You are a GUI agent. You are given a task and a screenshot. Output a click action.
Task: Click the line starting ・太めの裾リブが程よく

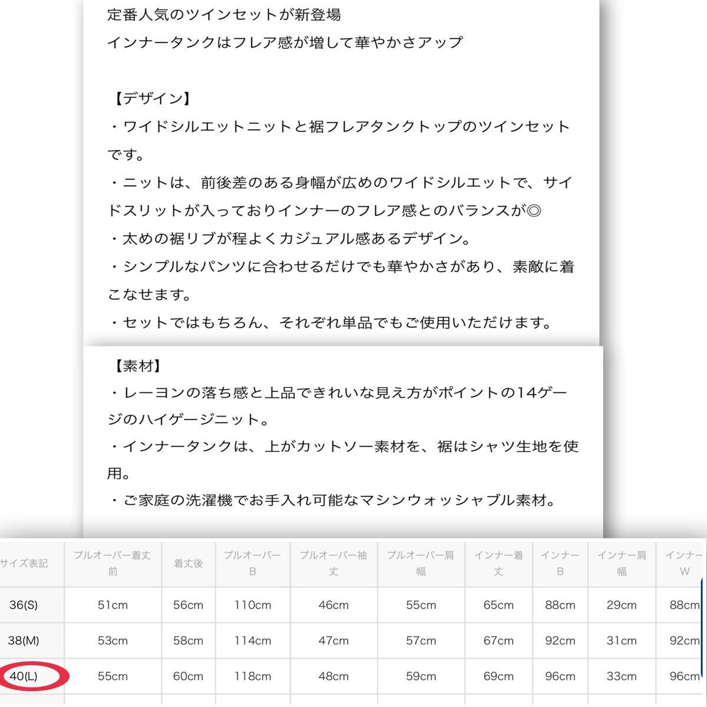(289, 239)
